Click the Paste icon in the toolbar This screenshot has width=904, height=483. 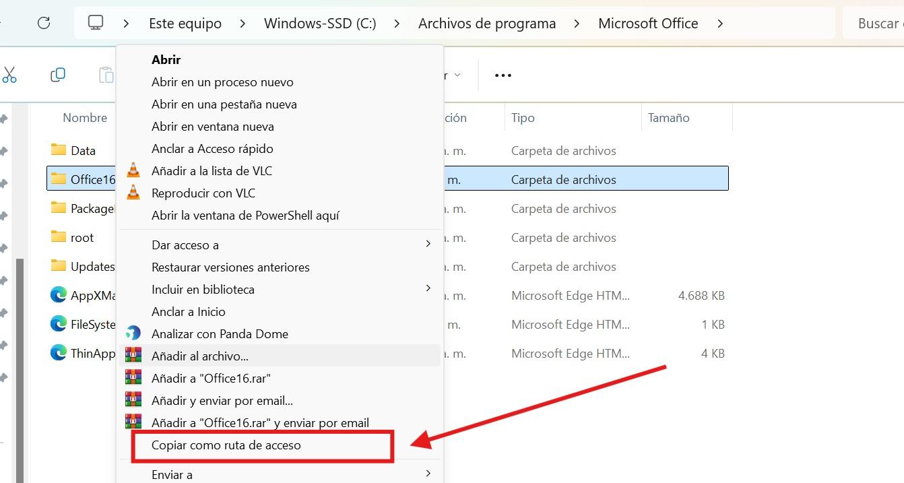click(104, 74)
